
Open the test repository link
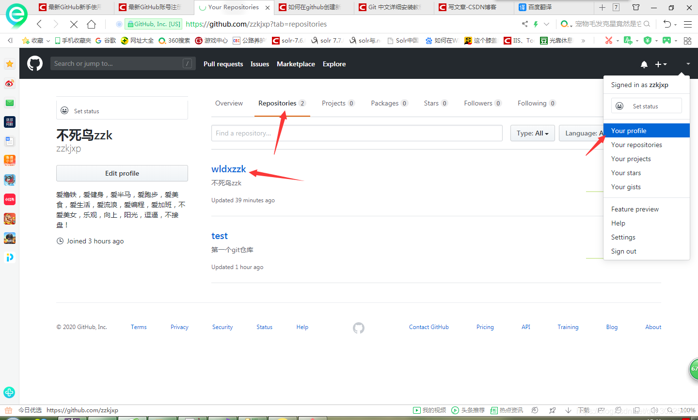(x=220, y=236)
